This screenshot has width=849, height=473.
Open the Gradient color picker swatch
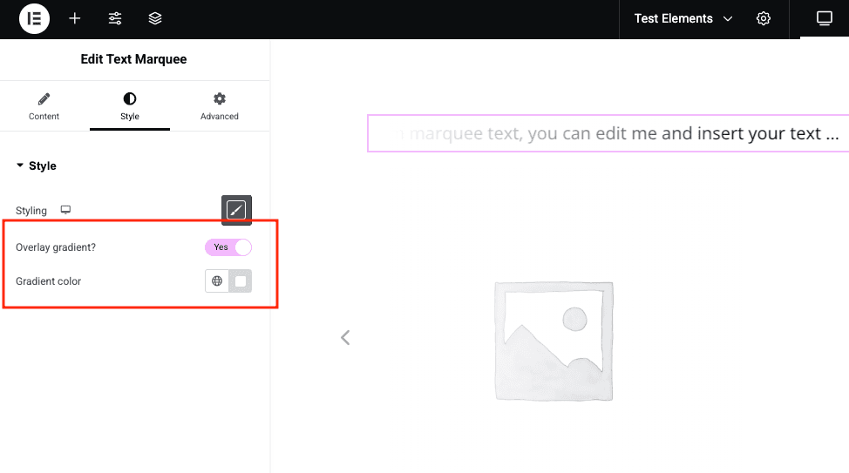[241, 281]
